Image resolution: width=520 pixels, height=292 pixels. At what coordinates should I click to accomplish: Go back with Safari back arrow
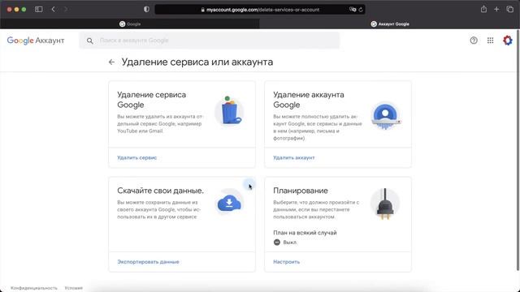click(53, 9)
